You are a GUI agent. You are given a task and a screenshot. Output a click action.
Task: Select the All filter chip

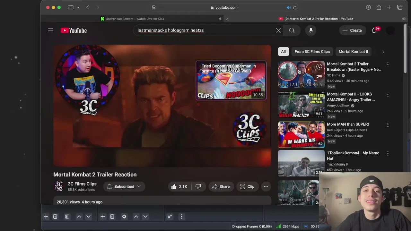[284, 52]
